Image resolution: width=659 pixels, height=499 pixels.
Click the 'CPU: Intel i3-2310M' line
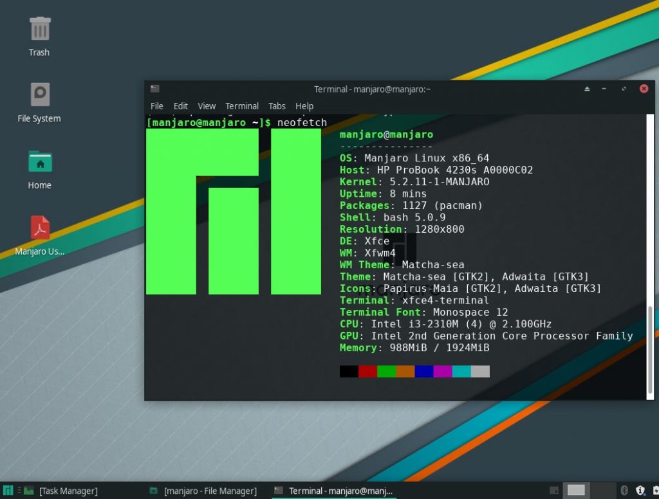pos(445,324)
